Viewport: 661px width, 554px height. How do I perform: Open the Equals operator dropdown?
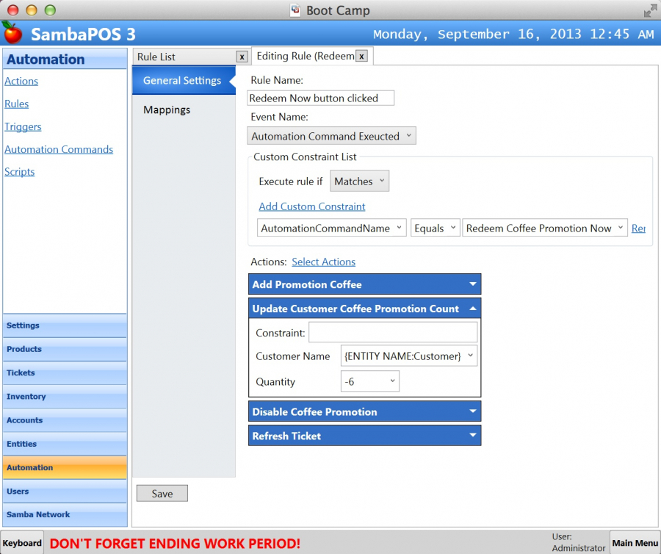(435, 229)
